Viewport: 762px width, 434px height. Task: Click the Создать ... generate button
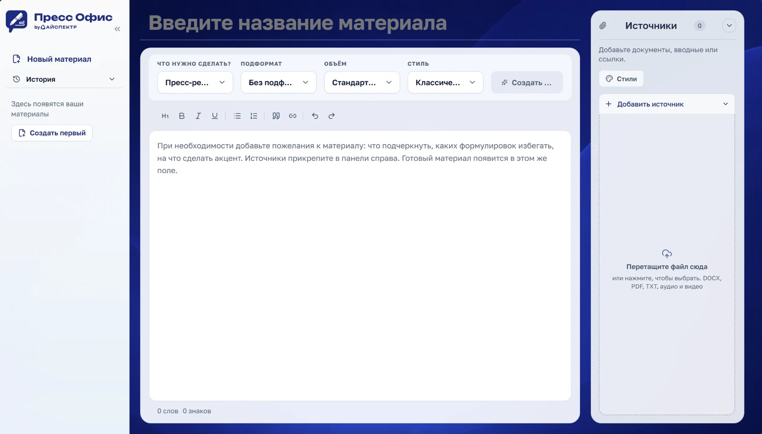click(527, 82)
